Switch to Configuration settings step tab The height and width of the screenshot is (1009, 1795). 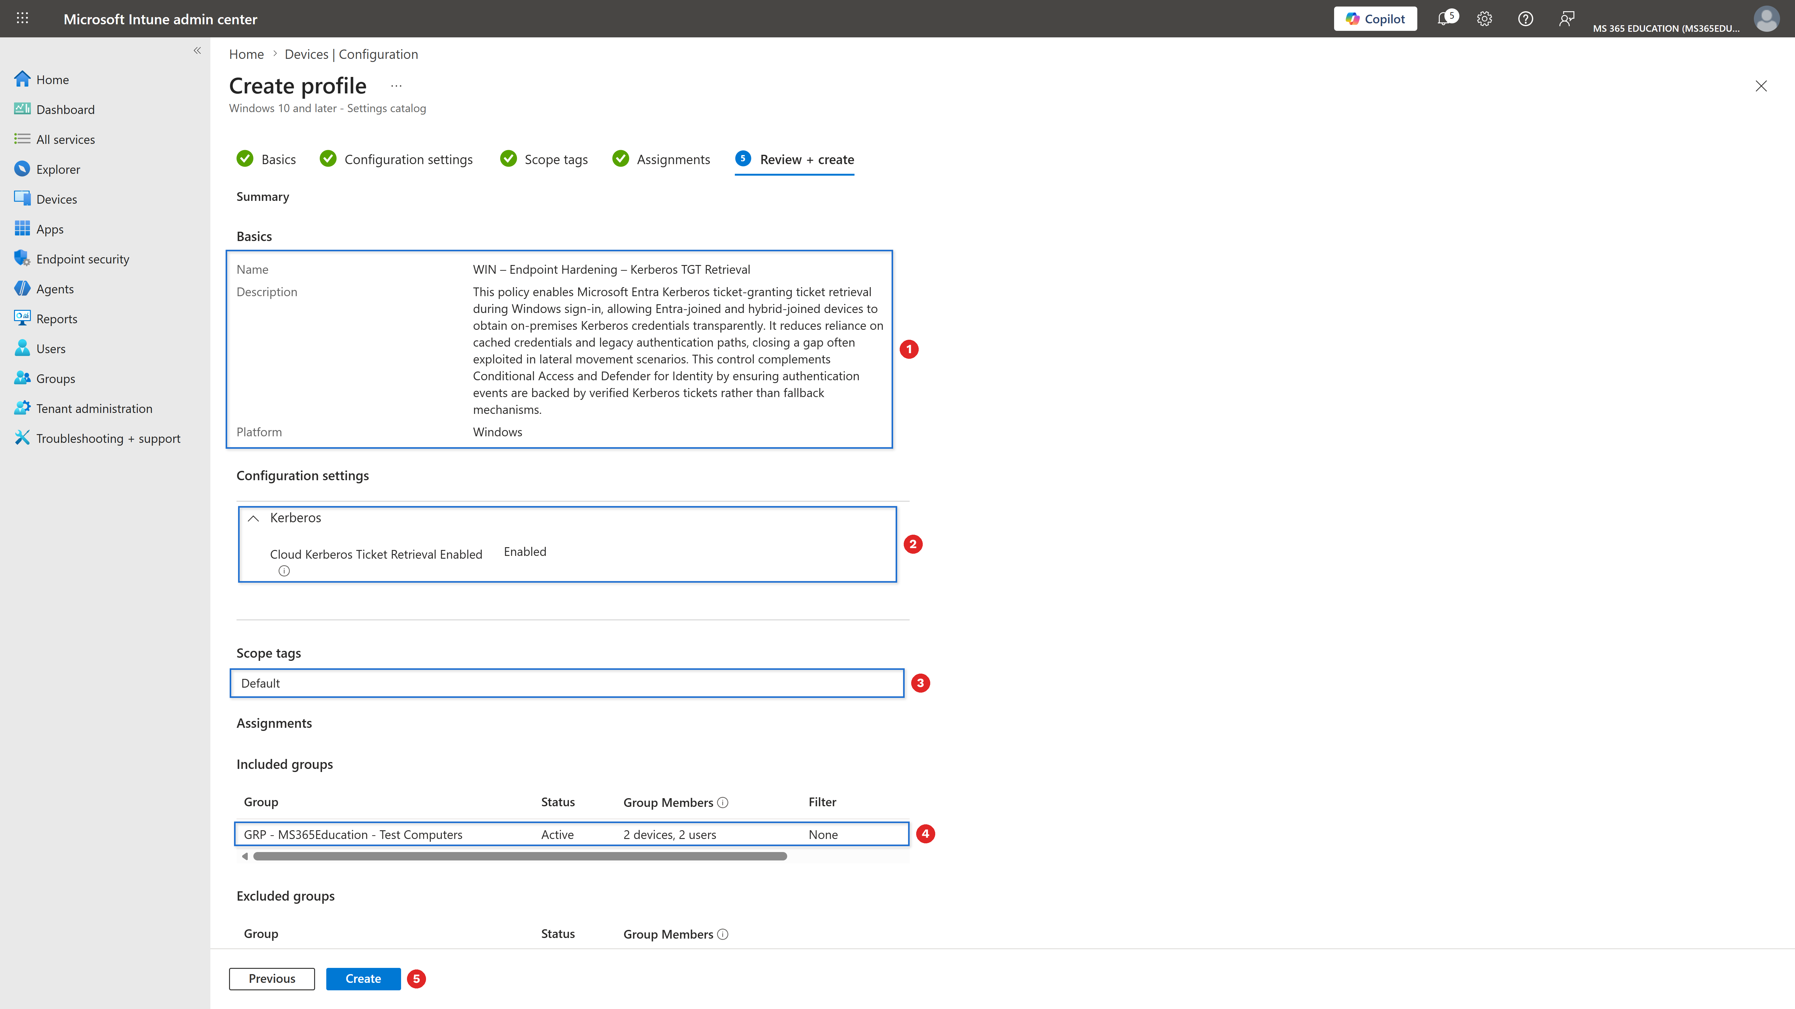coord(396,159)
